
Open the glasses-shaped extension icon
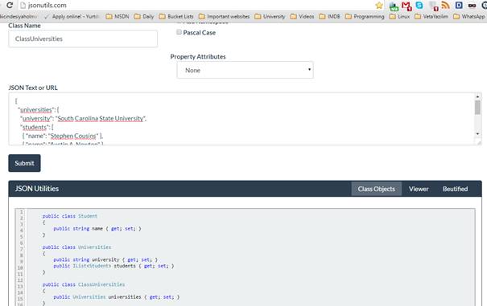pyautogui.click(x=472, y=6)
